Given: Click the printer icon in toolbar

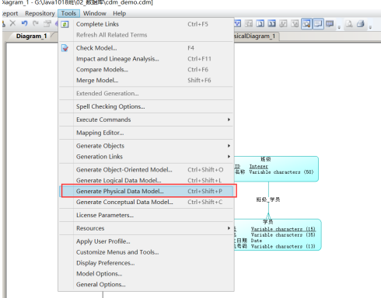Looking at the screenshot, I should point(361,24).
